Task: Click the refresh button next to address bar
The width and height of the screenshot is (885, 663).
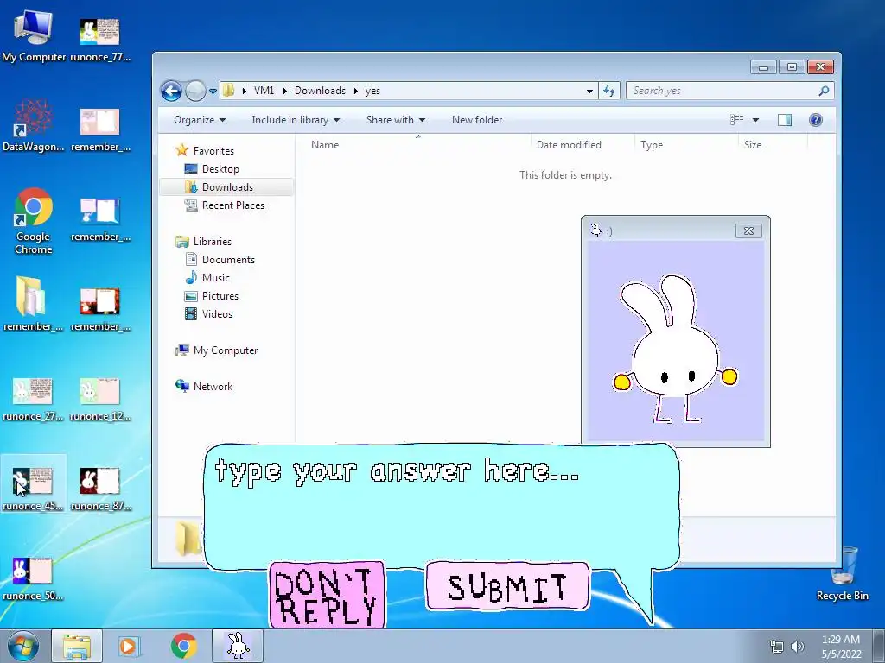Action: tap(609, 91)
